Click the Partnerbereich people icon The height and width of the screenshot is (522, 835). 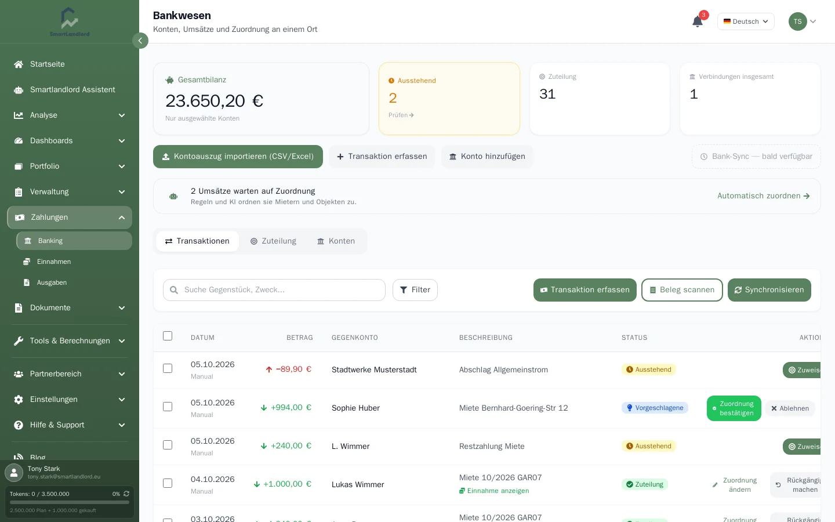(19, 374)
